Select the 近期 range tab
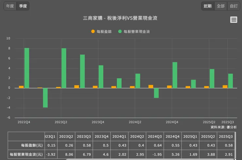The width and height of the screenshot is (242, 160). coord(208,6)
